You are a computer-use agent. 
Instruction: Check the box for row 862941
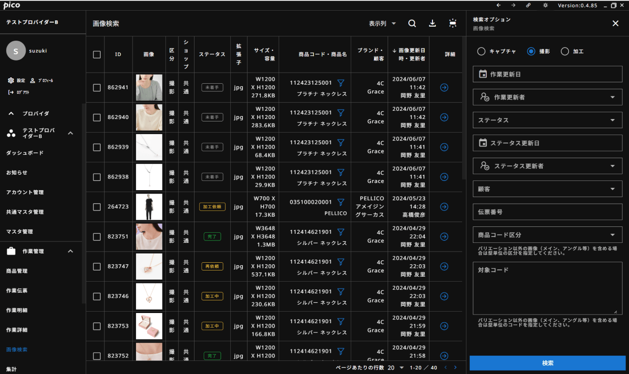pyautogui.click(x=97, y=88)
